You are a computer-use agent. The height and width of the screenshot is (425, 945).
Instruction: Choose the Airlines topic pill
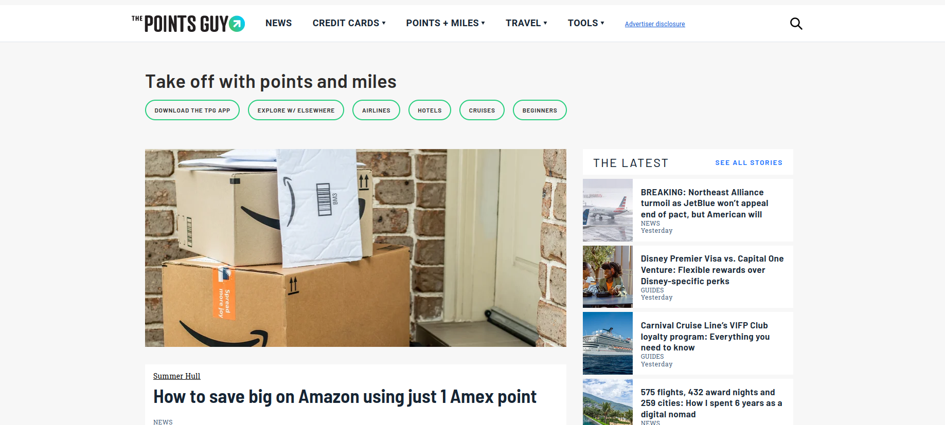tap(376, 110)
